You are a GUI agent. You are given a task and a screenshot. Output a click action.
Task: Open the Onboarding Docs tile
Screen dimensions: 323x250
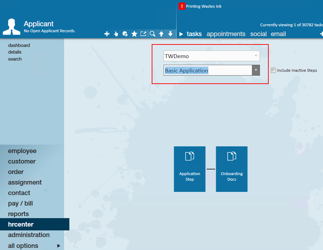tap(232, 169)
